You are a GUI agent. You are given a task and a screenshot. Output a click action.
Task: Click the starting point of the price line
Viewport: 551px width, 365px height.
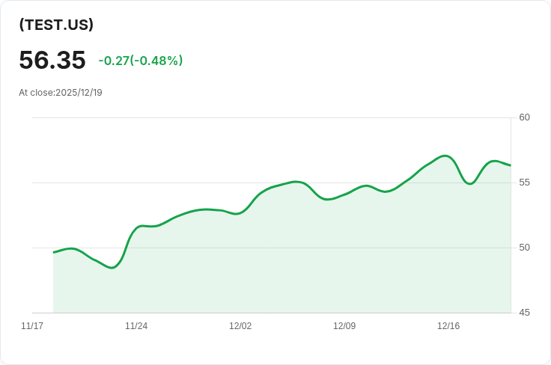point(54,252)
